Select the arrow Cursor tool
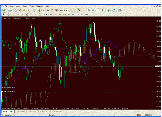Image resolution: width=162 pixels, height=117 pixels. (4, 14)
